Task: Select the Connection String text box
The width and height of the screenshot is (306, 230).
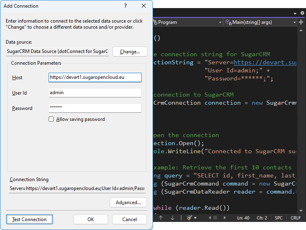Action: [x=77, y=188]
